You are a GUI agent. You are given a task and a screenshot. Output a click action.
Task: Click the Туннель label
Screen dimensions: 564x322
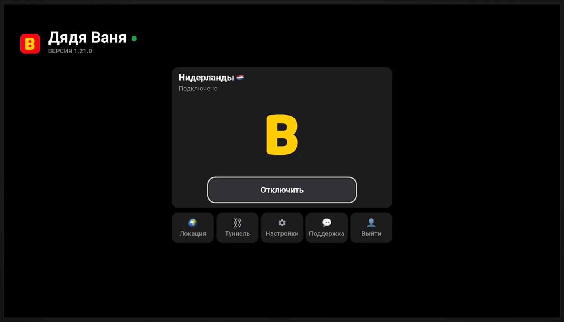coord(237,234)
